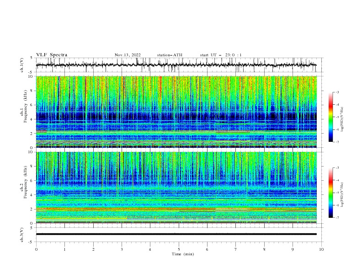The height and width of the screenshot is (280, 362).
Task: Click the '-5' tick on ch.1 colorbar
Action: click(337, 117)
